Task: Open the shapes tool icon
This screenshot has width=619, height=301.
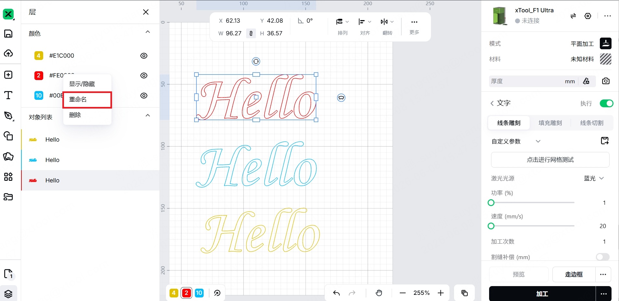Action: (x=8, y=136)
